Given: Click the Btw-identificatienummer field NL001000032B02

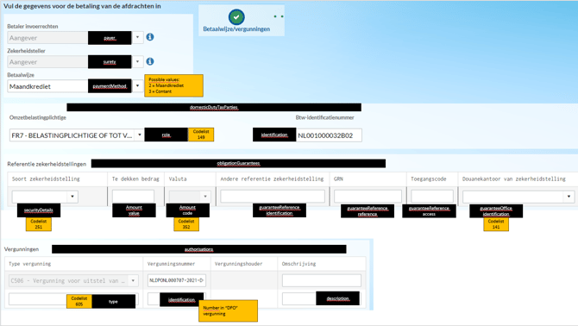Looking at the screenshot, I should pyautogui.click(x=330, y=135).
